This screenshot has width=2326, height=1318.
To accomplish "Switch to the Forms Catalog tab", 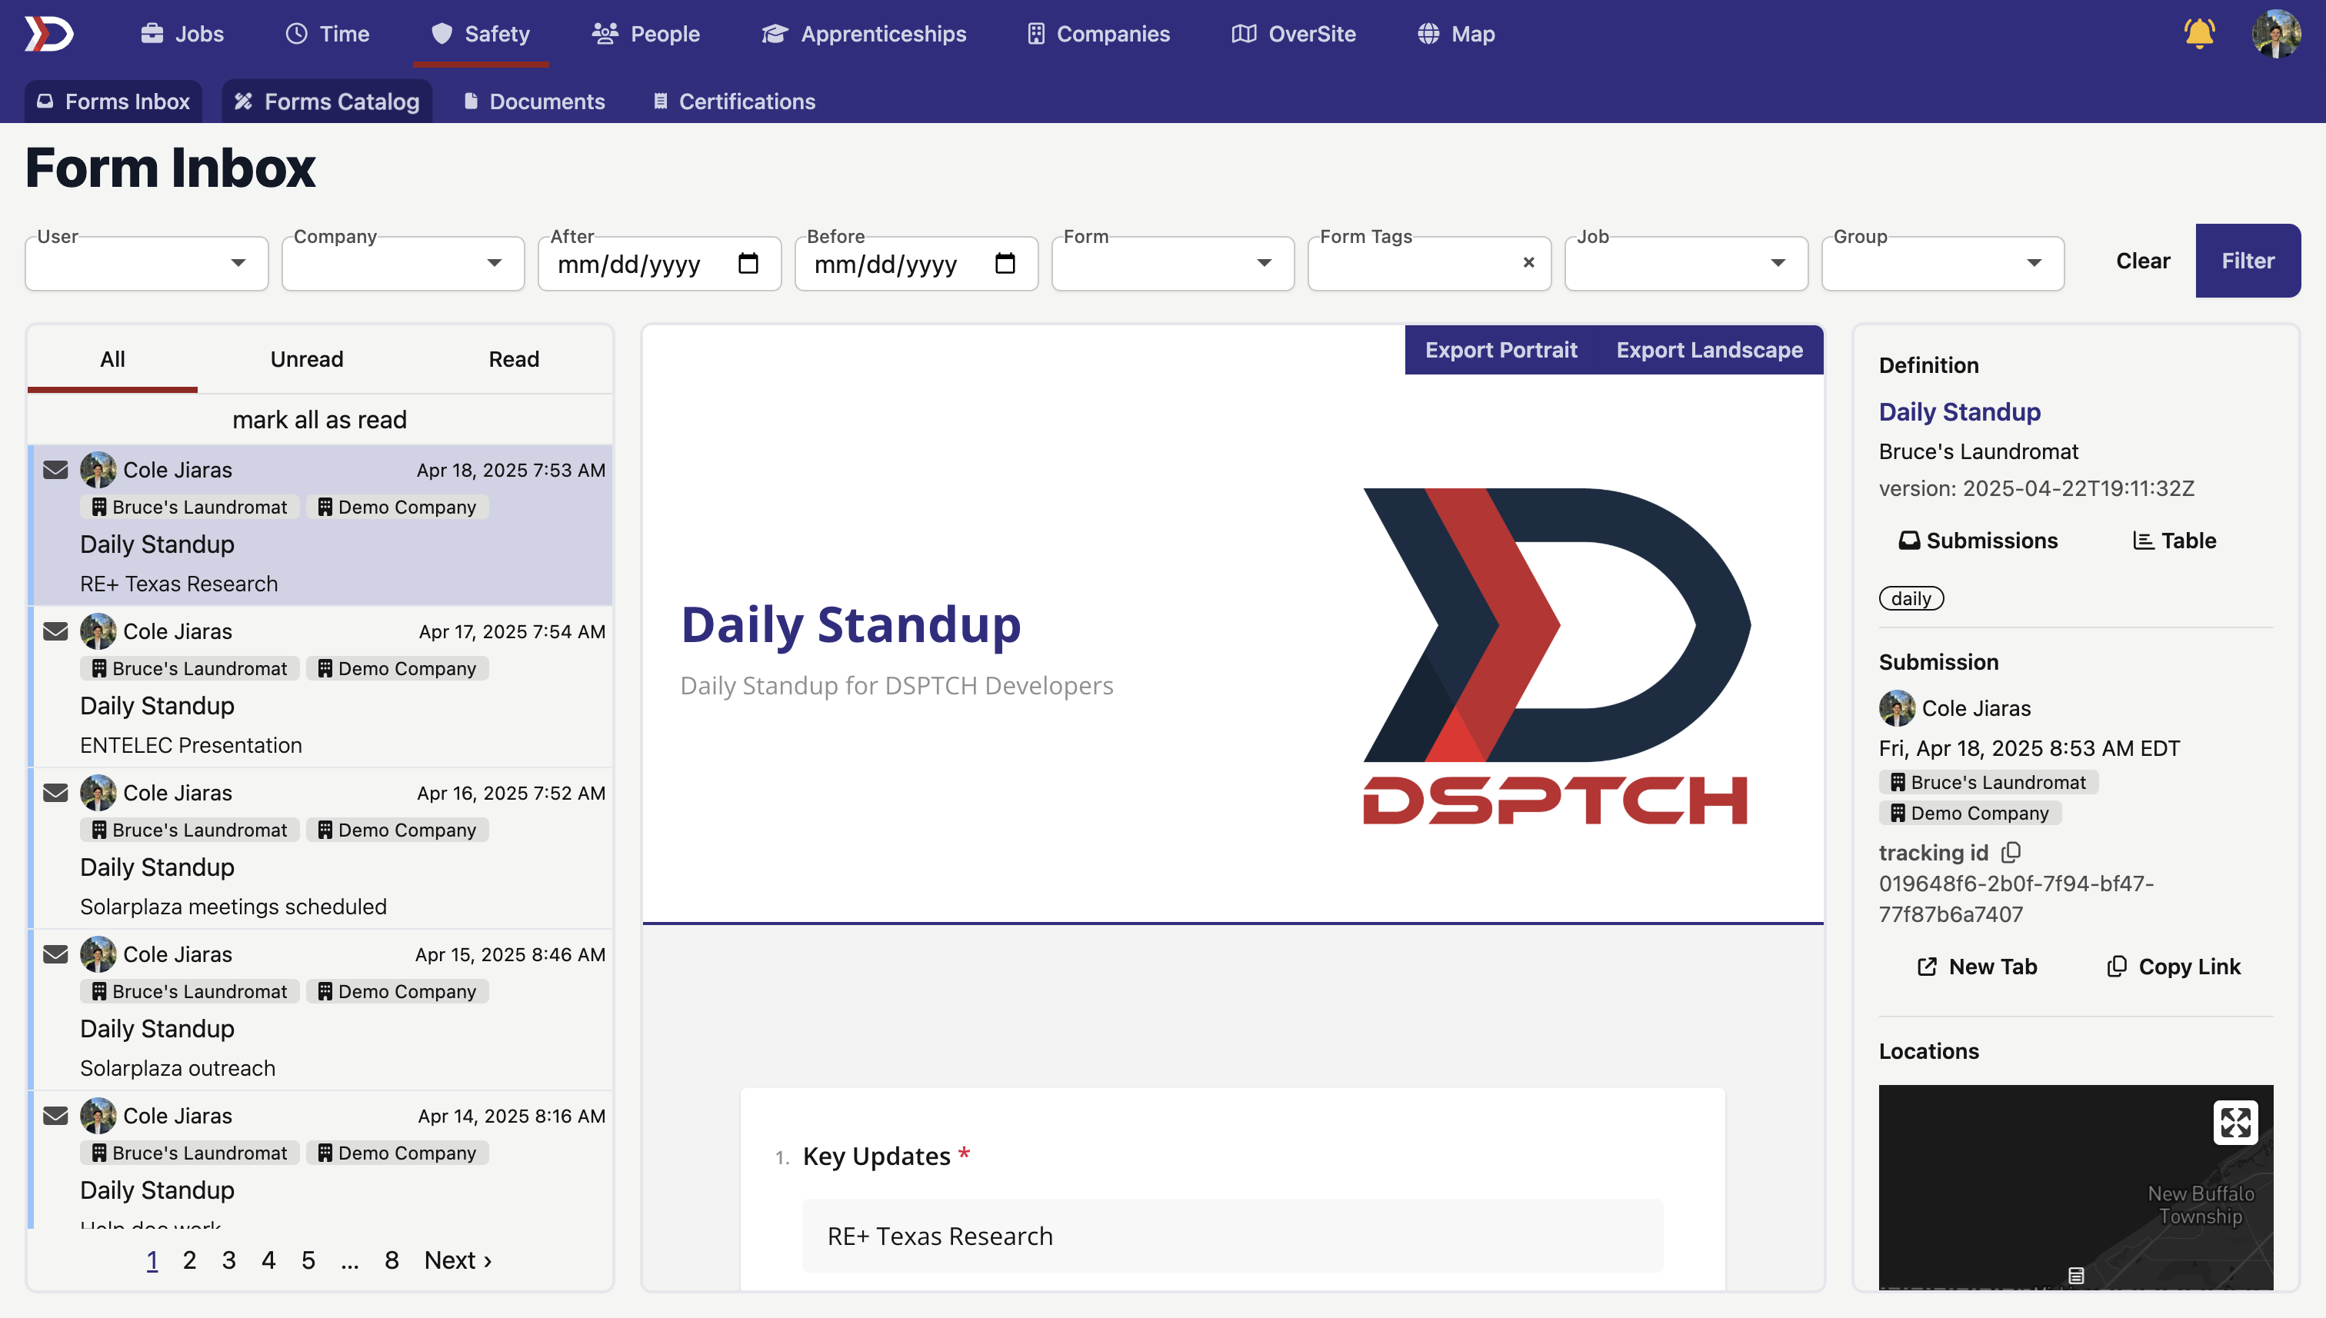I will pos(327,102).
